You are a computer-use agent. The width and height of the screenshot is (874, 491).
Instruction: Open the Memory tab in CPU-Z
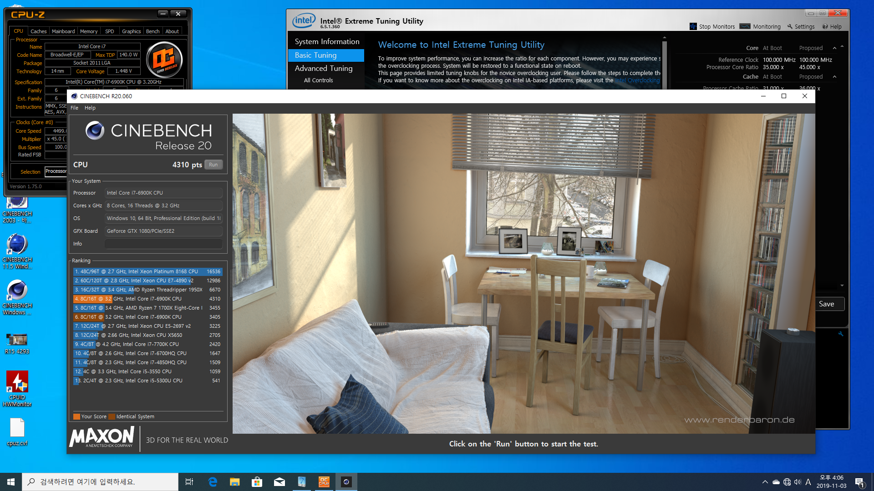(x=89, y=31)
